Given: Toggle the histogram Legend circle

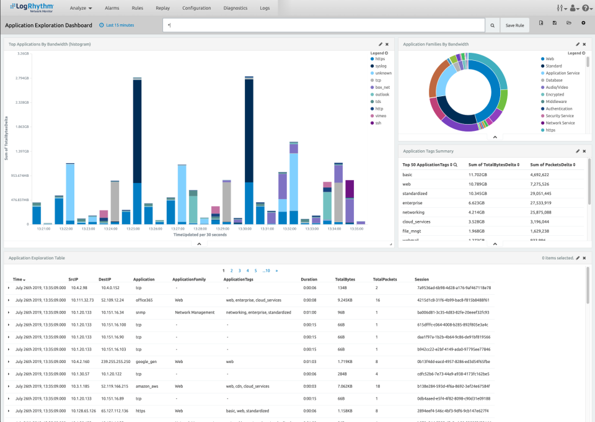Looking at the screenshot, I should [386, 53].
